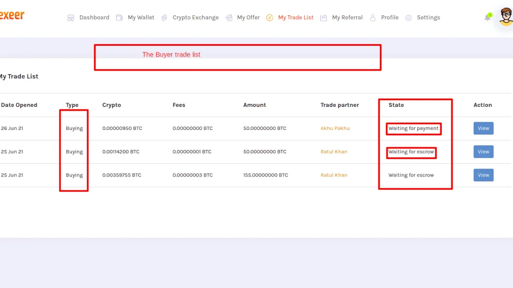Viewport: 513px width, 288px height.
Task: Click the My Referral share icon
Action: point(324,18)
